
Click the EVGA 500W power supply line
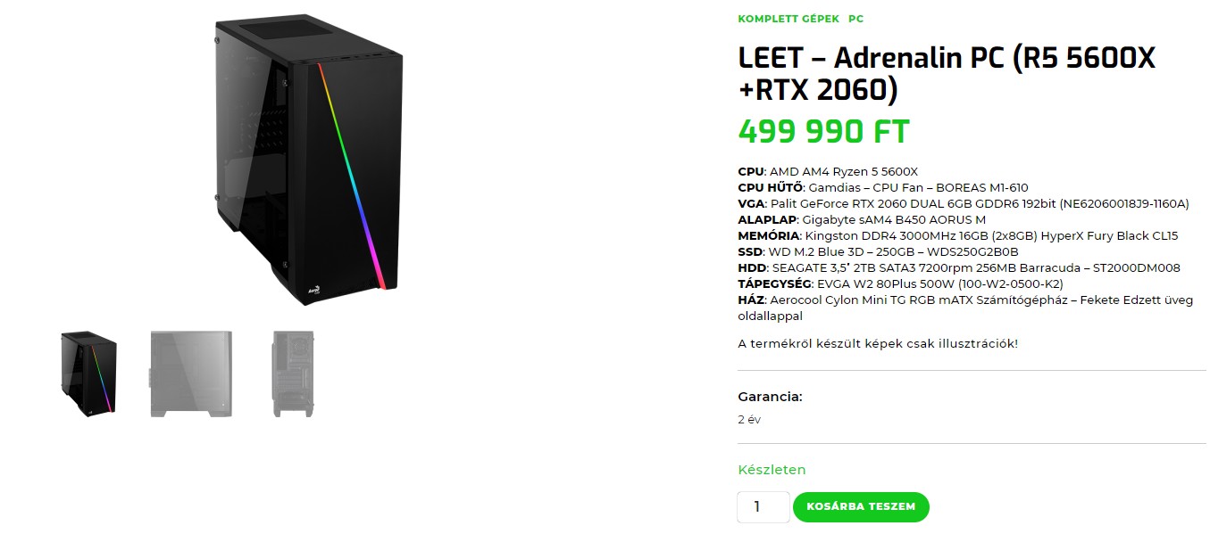click(x=900, y=283)
